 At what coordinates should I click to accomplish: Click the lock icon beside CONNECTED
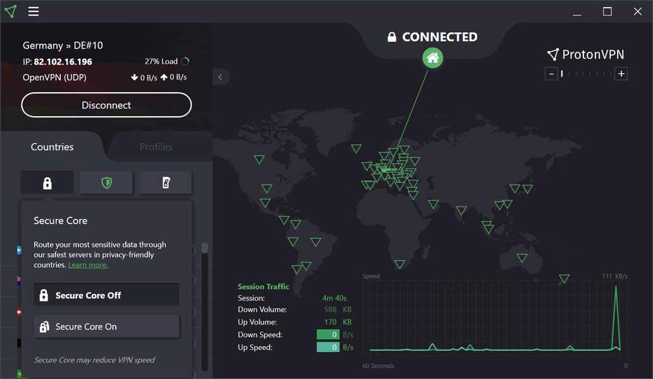[x=392, y=37]
